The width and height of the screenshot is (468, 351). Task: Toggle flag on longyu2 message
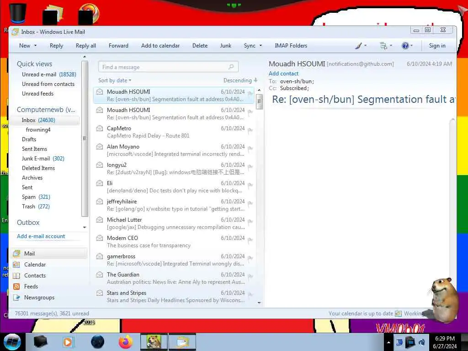250,167
